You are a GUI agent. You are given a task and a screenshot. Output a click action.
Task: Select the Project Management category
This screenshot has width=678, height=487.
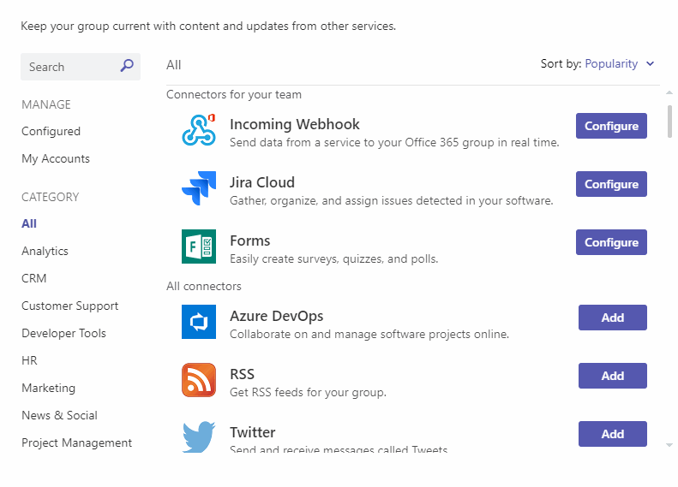pos(77,443)
